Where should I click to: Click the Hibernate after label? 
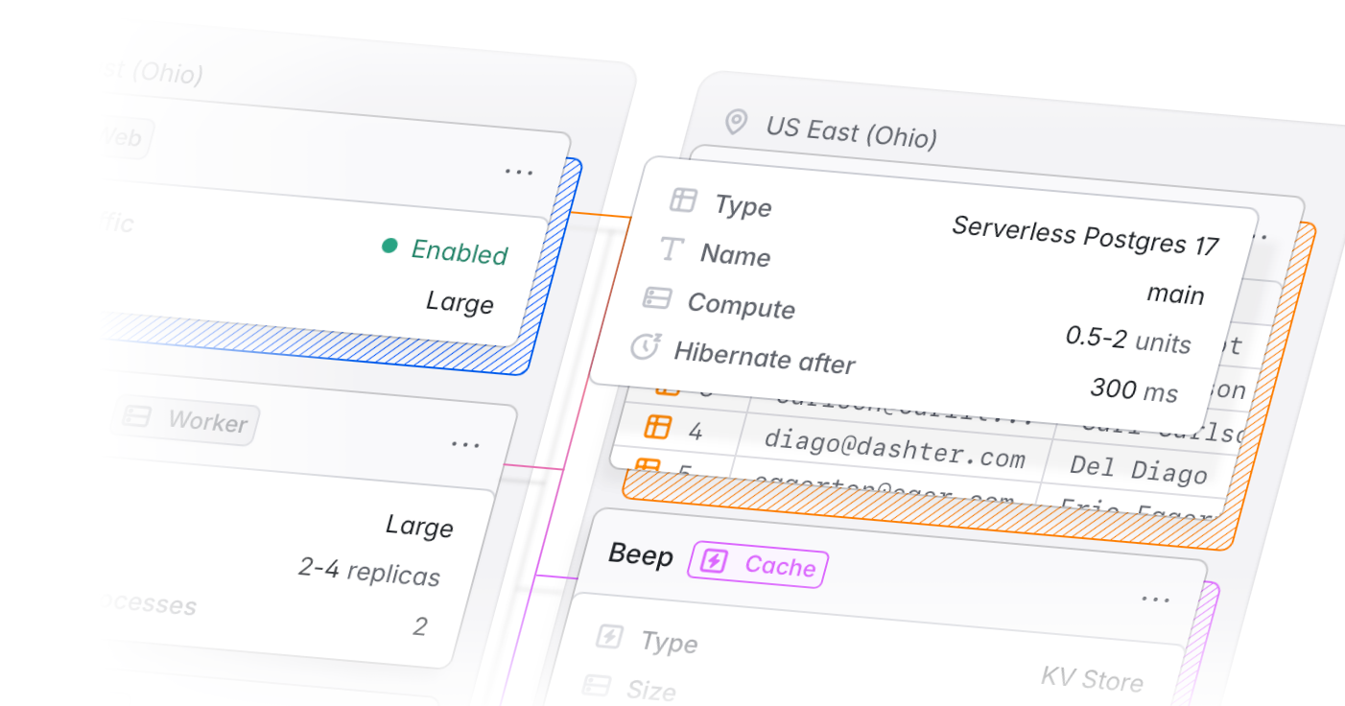pyautogui.click(x=764, y=358)
